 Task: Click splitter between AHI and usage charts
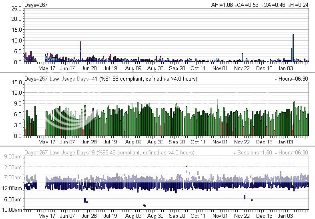157,72
